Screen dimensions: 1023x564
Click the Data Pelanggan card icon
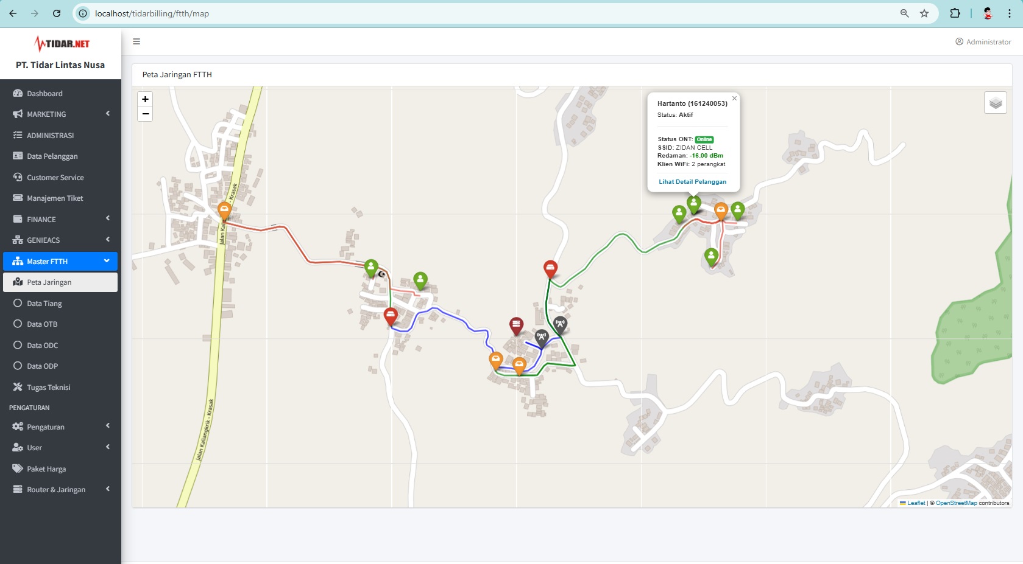click(x=18, y=156)
